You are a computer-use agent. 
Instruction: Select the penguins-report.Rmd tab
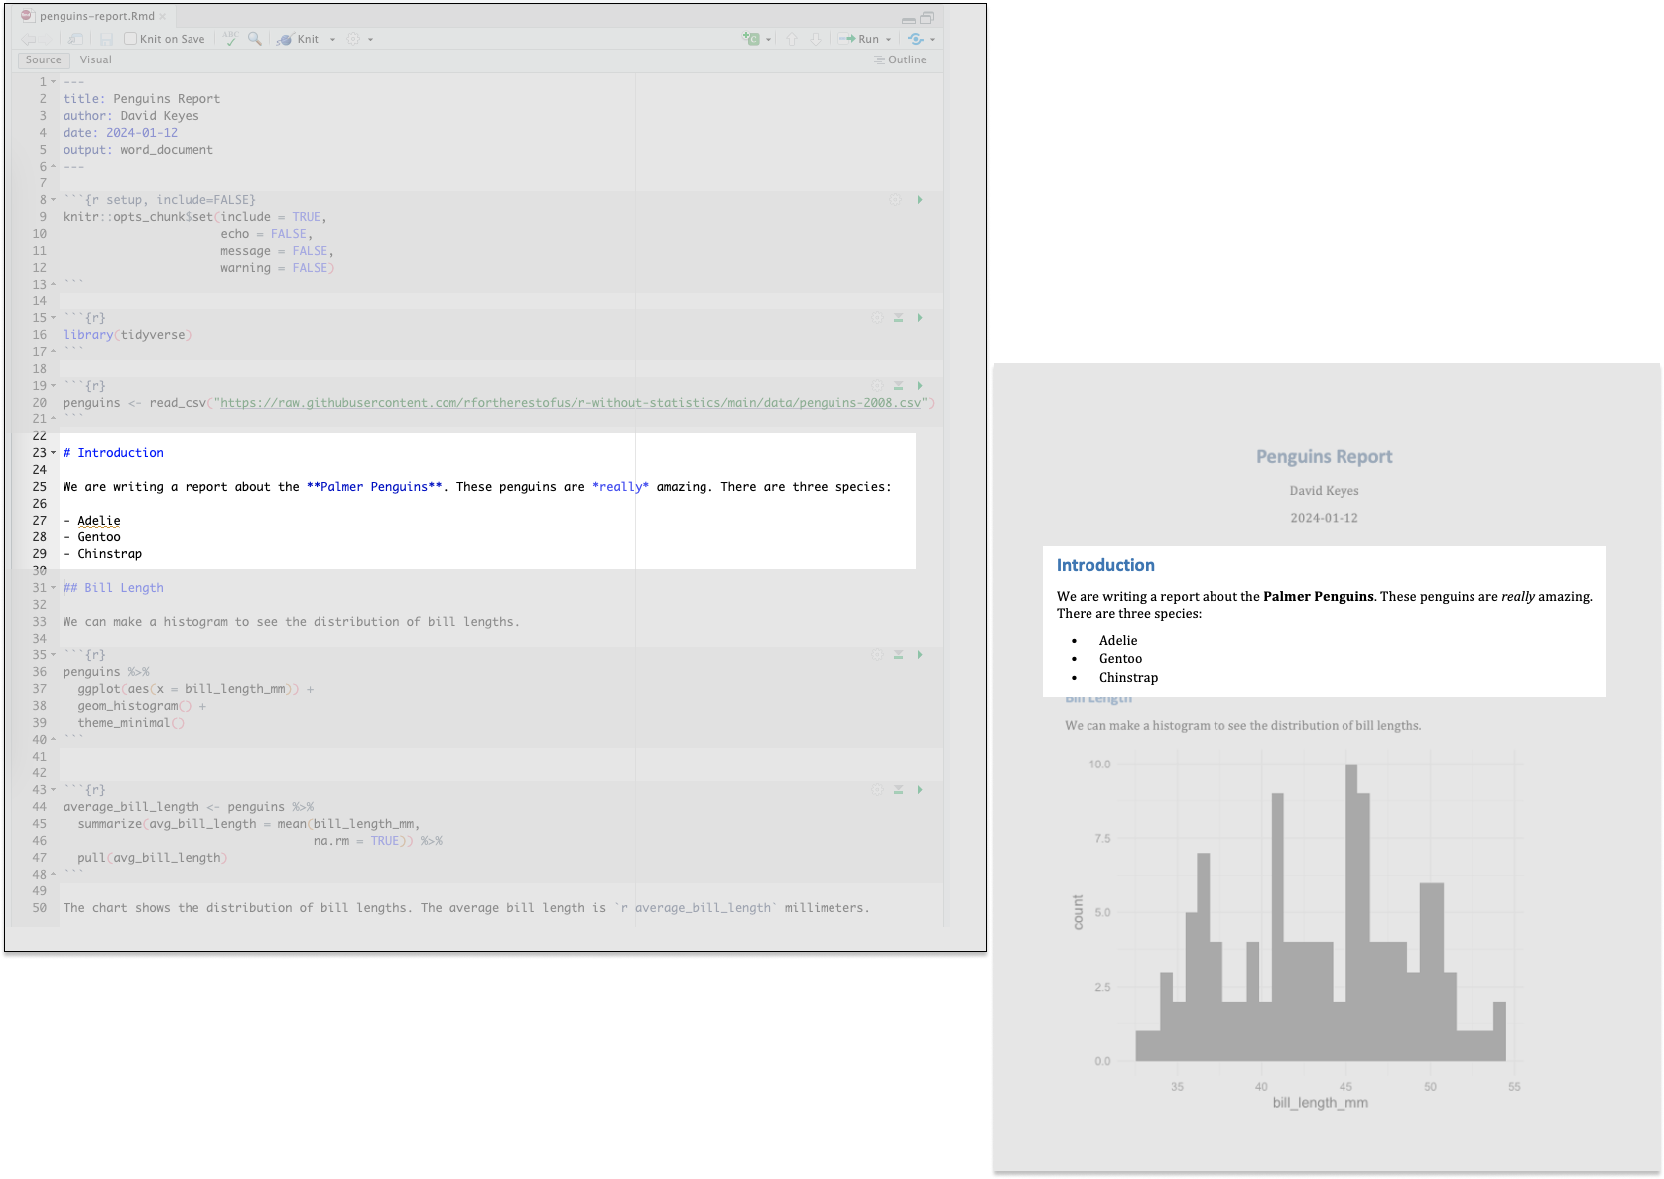96,16
